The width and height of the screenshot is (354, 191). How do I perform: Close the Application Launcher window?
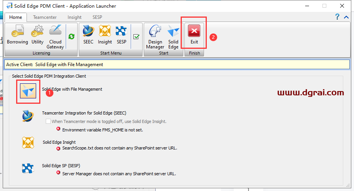point(342,6)
